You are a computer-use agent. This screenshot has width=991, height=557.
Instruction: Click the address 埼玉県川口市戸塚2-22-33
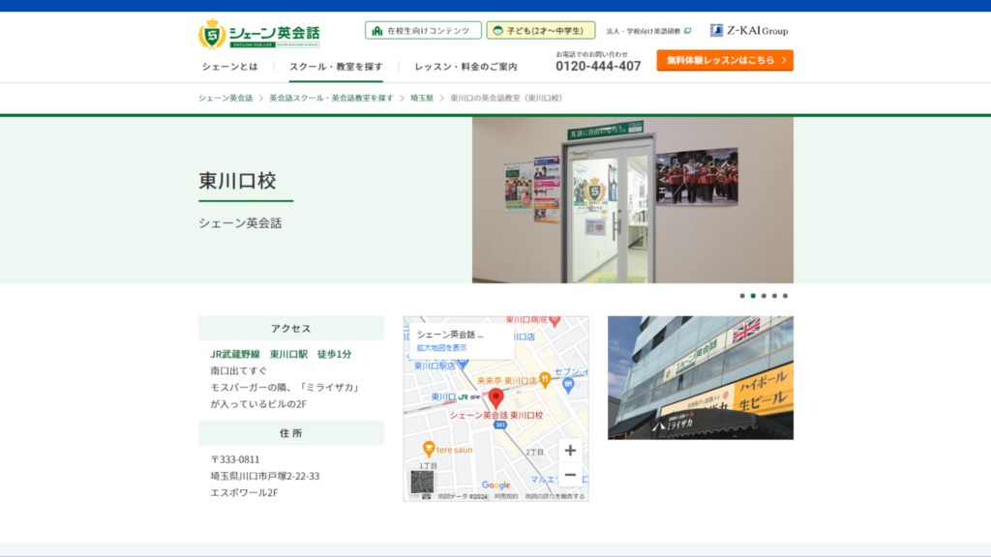pyautogui.click(x=265, y=476)
